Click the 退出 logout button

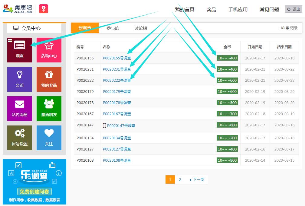(x=294, y=9)
